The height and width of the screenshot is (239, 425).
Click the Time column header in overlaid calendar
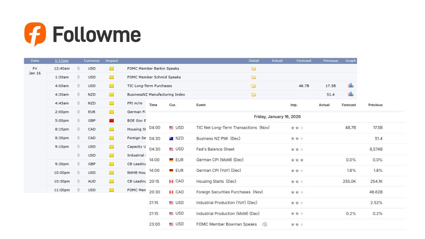coord(153,105)
